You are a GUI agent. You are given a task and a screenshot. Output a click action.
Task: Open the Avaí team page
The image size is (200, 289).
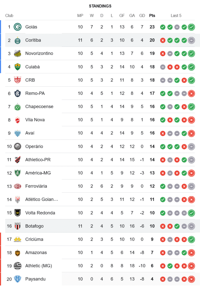pos(30,133)
